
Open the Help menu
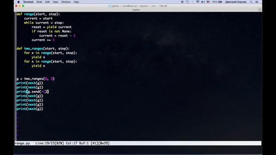point(76,2)
